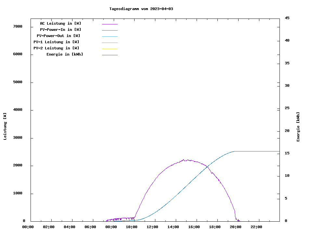
Task: Click the 3000 tick on the left axis
Action: click(17, 138)
